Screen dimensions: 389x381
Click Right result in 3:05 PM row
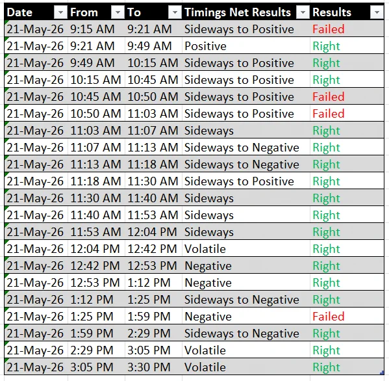tap(326, 367)
